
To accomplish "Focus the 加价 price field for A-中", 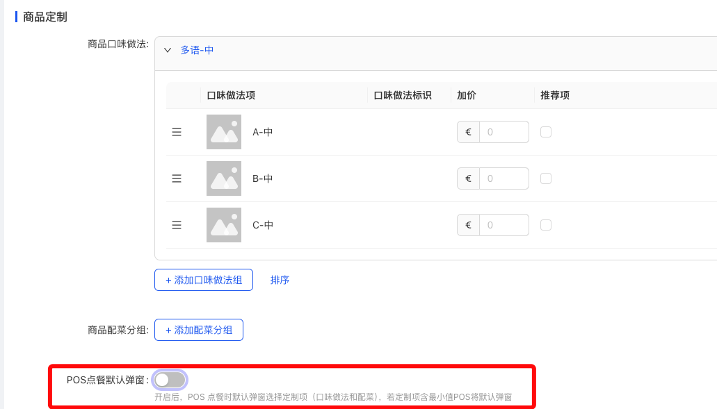I will coord(504,132).
